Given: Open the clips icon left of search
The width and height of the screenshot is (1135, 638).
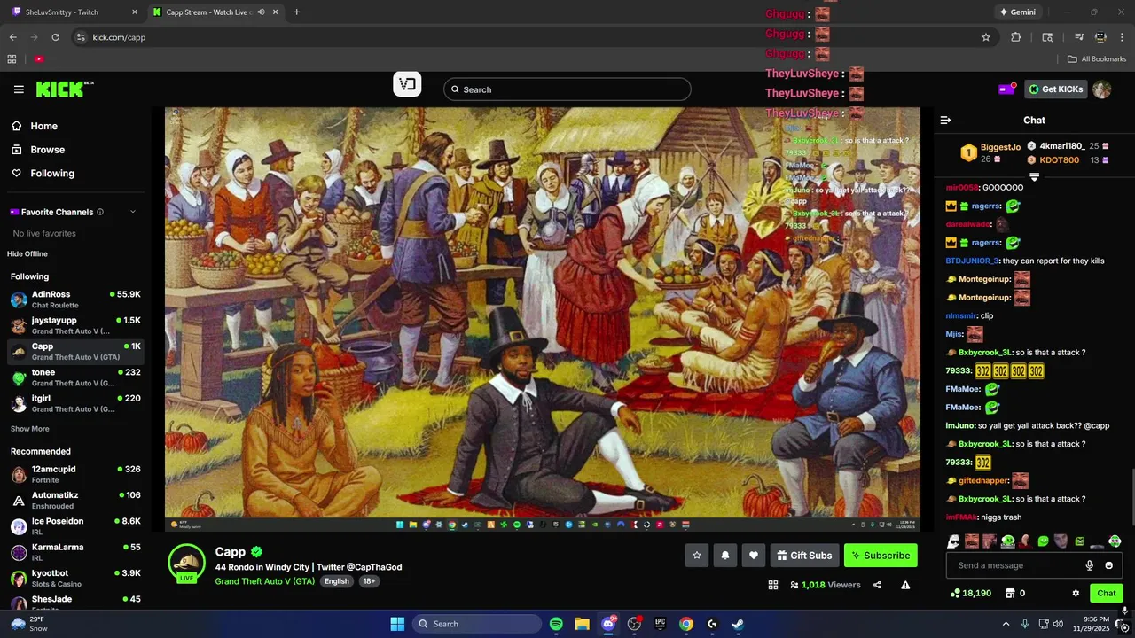Looking at the screenshot, I should [x=407, y=84].
